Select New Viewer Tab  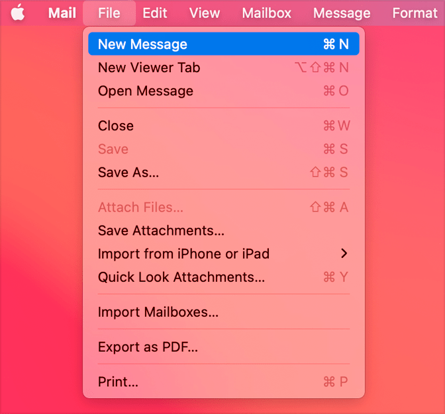click(x=224, y=67)
